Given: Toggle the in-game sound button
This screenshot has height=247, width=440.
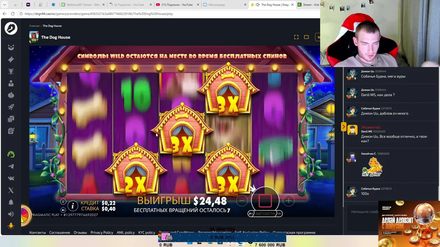Looking at the screenshot, I should (x=63, y=210).
